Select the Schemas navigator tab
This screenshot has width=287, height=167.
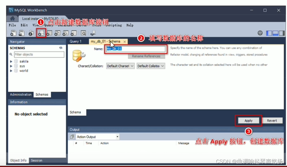click(x=42, y=94)
